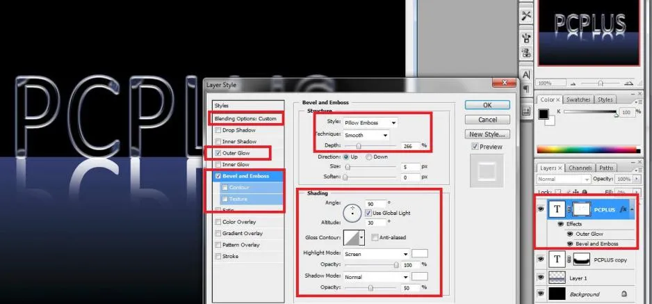
Task: Open the Brushes panel icon
Action: coord(526,38)
